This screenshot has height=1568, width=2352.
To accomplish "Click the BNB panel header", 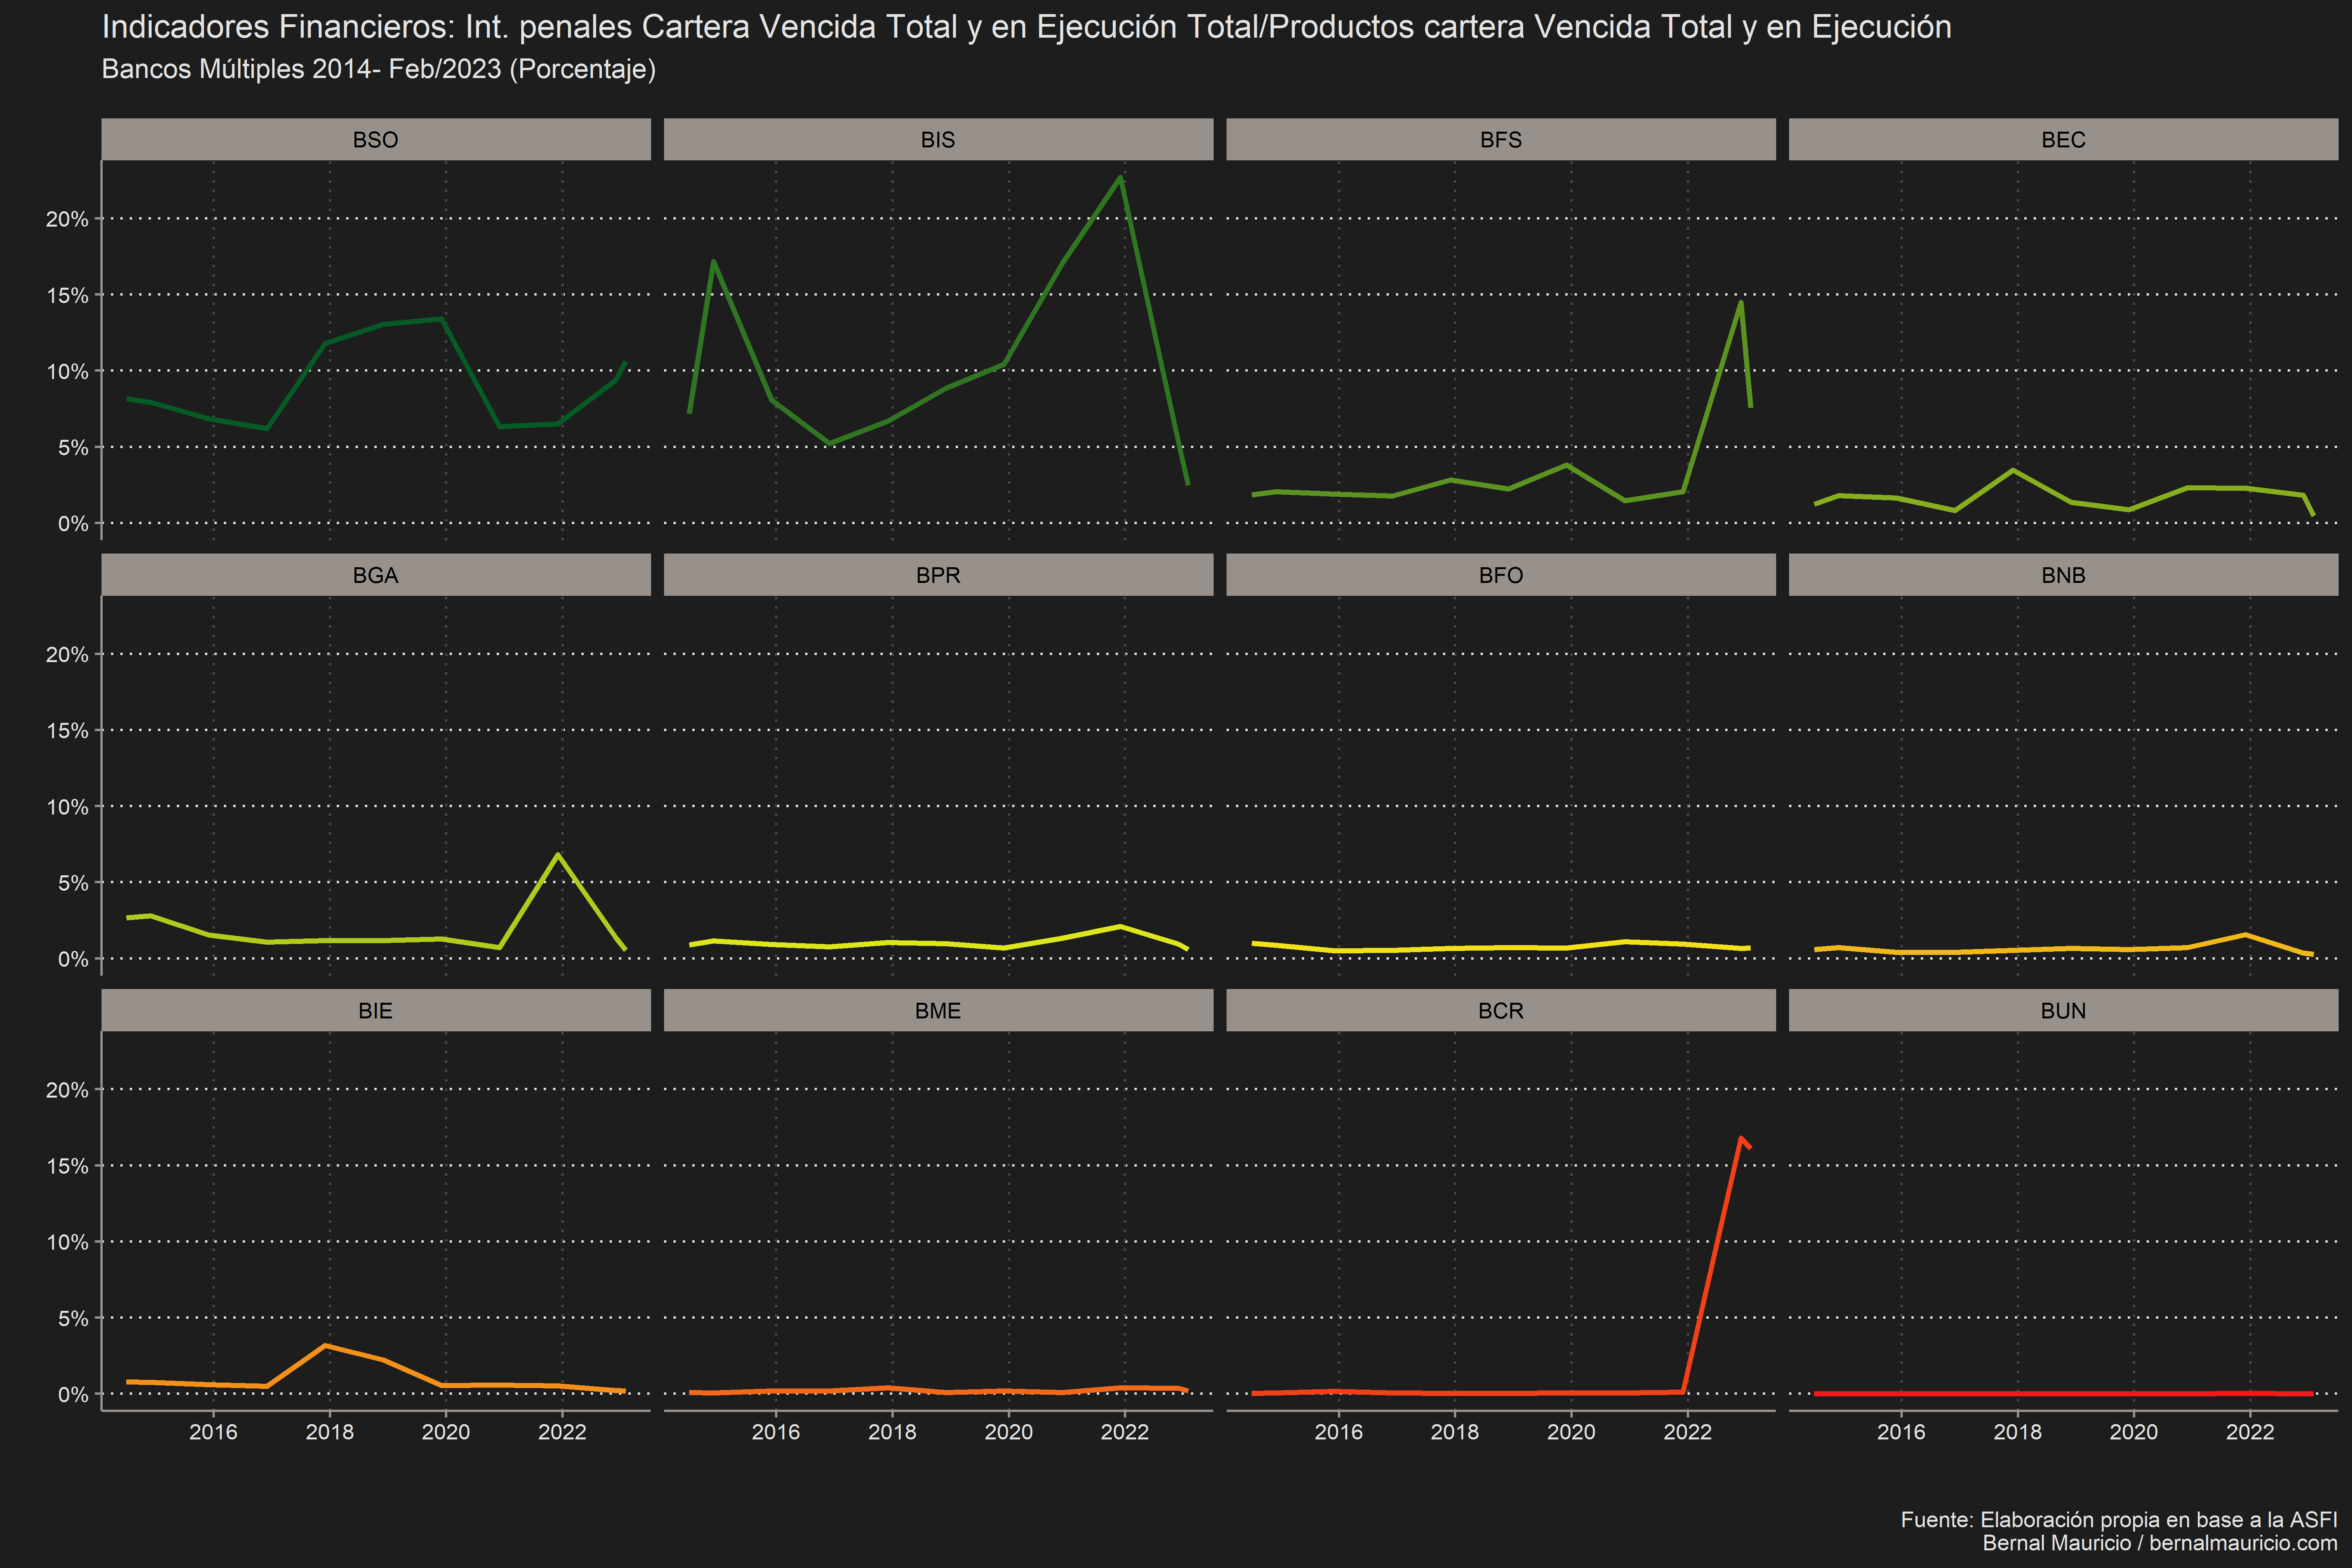I will pyautogui.click(x=2063, y=575).
